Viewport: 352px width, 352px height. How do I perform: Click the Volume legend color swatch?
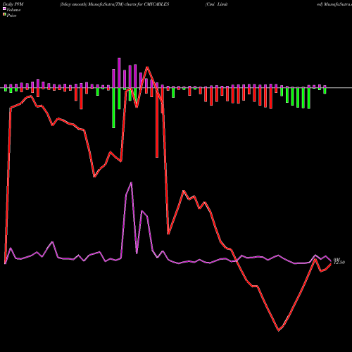pos(4,8)
